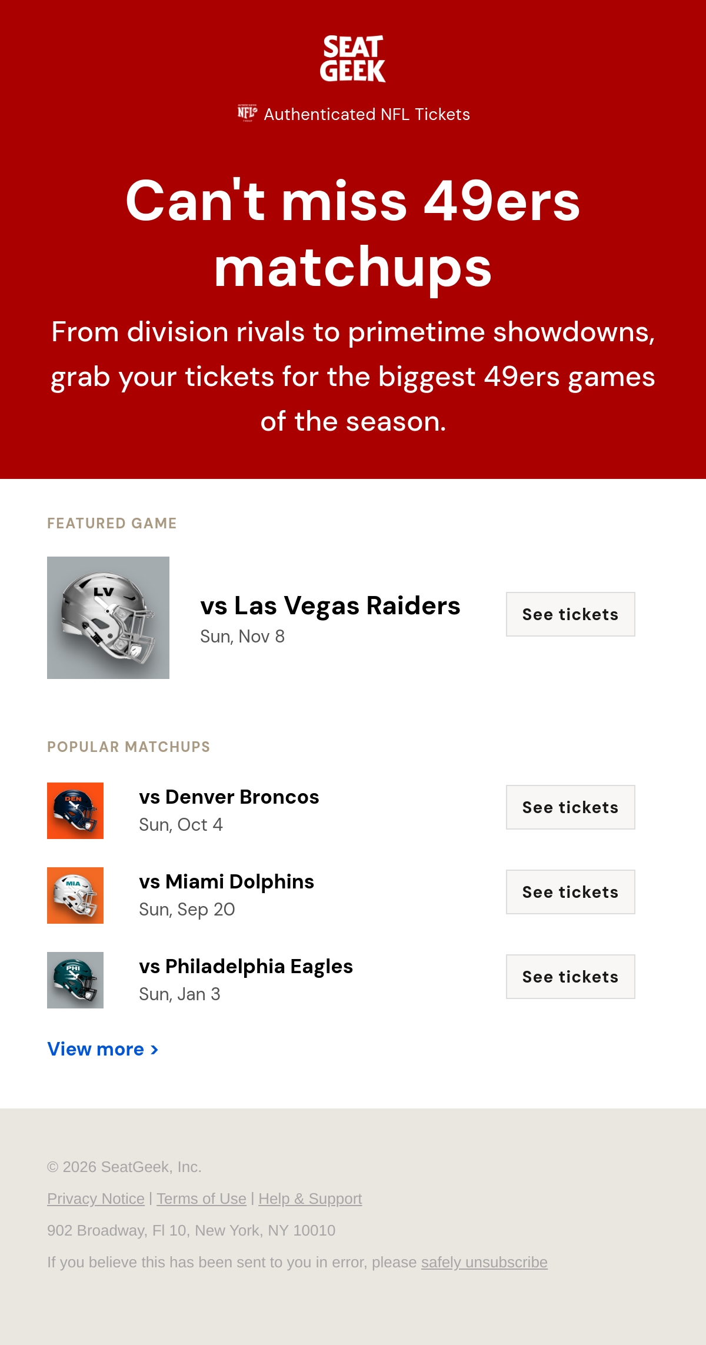Click the SeatGeek logo at top
The width and height of the screenshot is (706, 1345).
pos(353,59)
